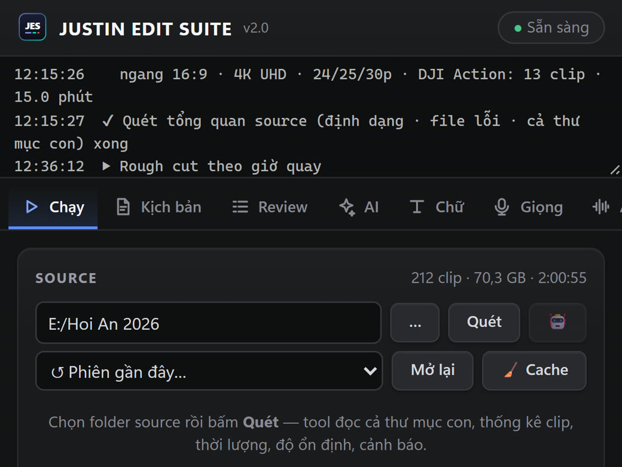Clear cache with the Cache button
This screenshot has height=467, width=622.
(x=534, y=371)
